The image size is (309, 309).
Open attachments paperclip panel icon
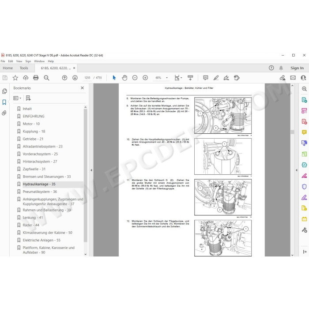(x=4, y=113)
